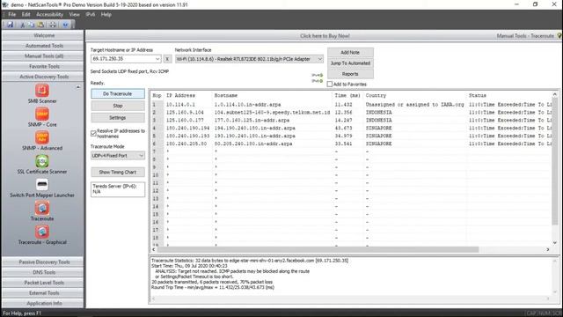Screen dimensions: 563x317
Task: Click the 70% packet loss statistics line
Action: (x=212, y=282)
